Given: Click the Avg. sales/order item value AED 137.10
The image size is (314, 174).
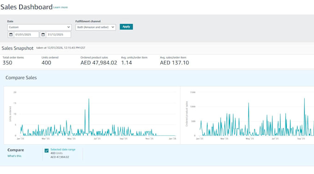Looking at the screenshot, I should pyautogui.click(x=175, y=63).
